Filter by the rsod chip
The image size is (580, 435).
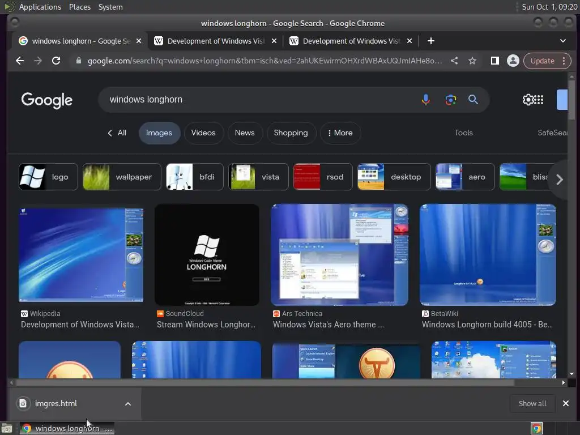(323, 177)
